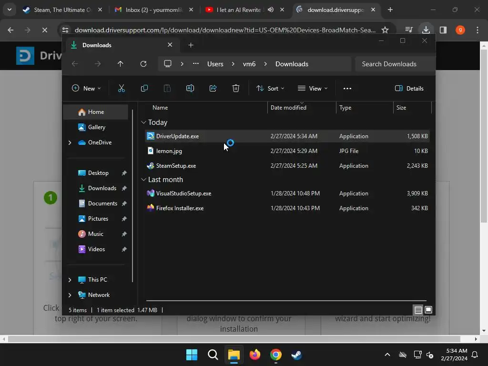The image size is (488, 366).
Task: Open Windows Search from taskbar
Action: click(x=213, y=355)
